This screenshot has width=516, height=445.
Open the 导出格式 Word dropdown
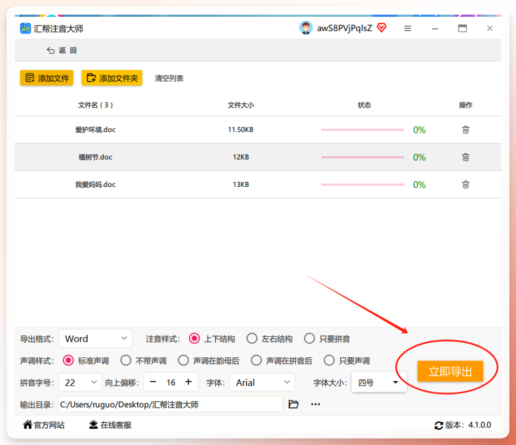(x=95, y=338)
